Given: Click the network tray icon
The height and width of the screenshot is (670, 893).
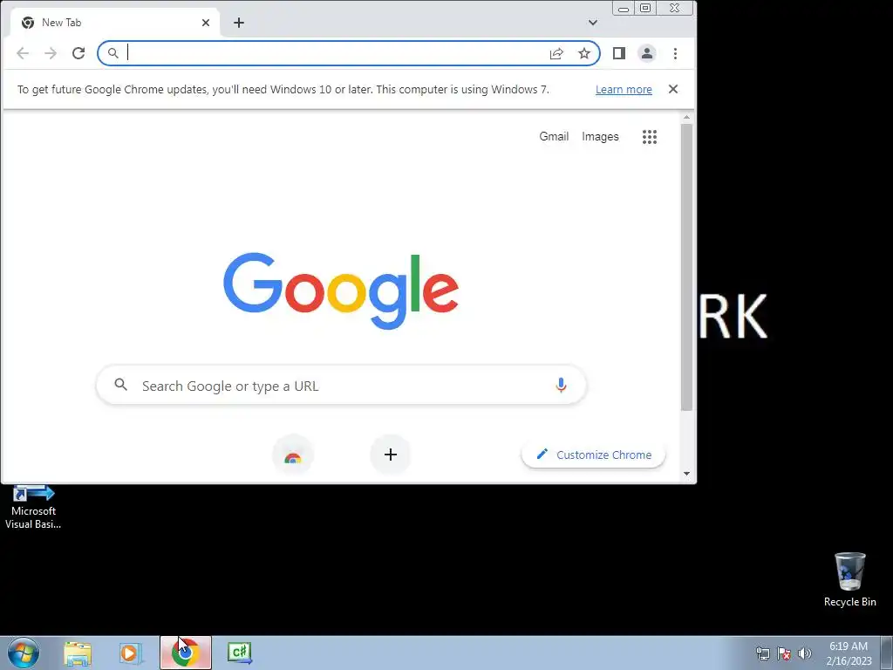Looking at the screenshot, I should (x=762, y=653).
